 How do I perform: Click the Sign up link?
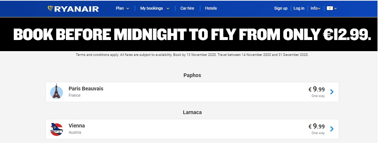tap(281, 8)
